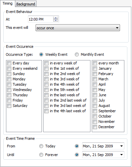Tick the July checkbox
132x167 pixels.
pos(95,101)
